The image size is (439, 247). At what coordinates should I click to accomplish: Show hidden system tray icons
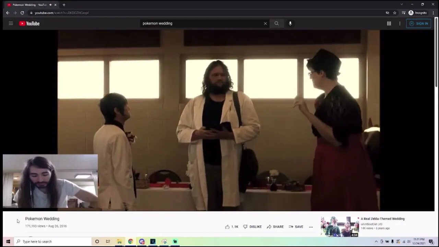click(376, 242)
